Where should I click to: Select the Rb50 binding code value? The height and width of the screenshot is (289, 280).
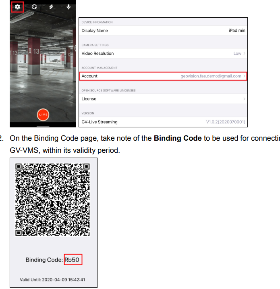tap(72, 260)
